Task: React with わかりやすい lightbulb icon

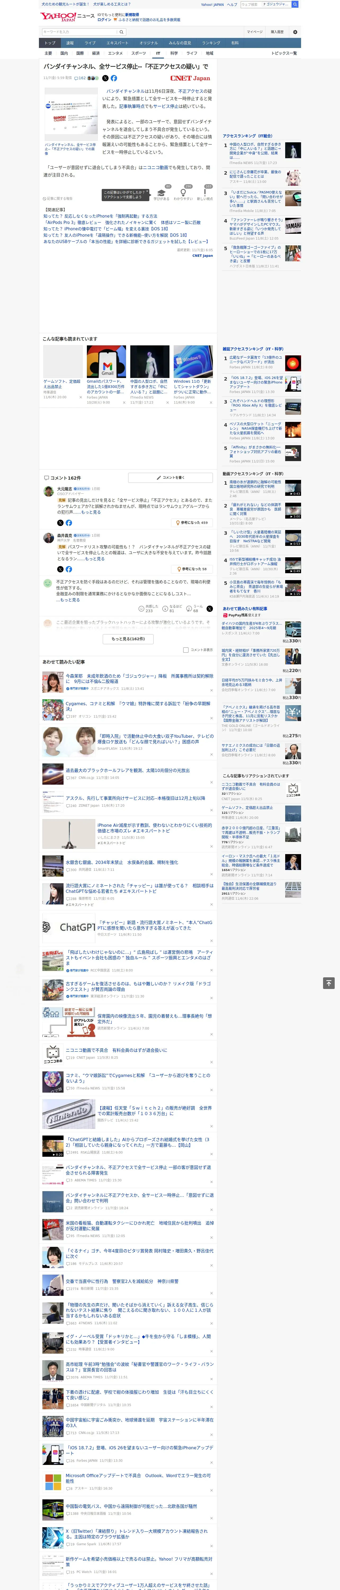Action: (183, 193)
